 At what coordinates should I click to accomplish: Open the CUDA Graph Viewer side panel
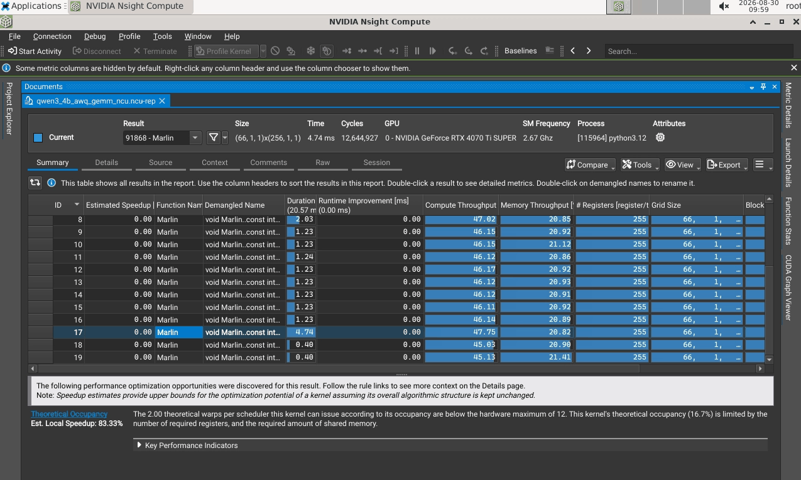[x=788, y=287]
